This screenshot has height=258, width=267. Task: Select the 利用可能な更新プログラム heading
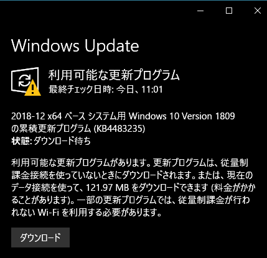(x=114, y=75)
